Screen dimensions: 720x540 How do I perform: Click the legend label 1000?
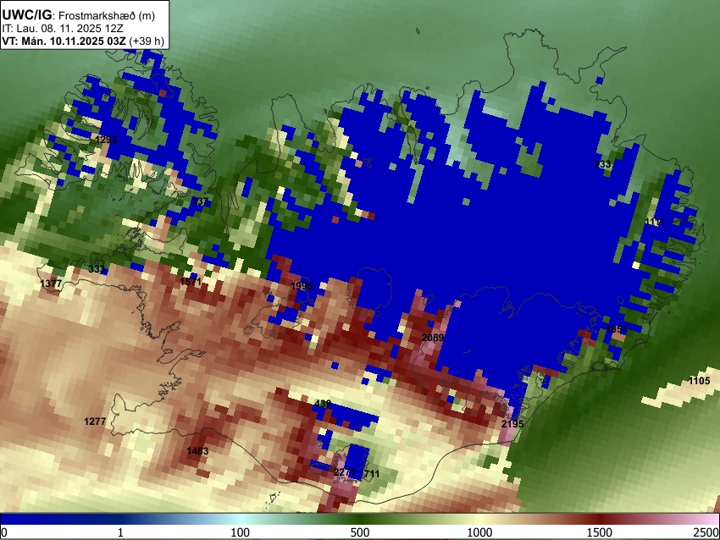coord(479,532)
